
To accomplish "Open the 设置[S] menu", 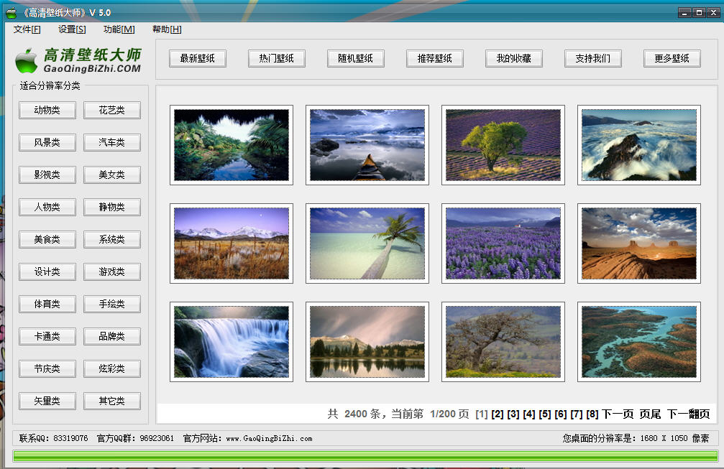I will click(x=72, y=29).
